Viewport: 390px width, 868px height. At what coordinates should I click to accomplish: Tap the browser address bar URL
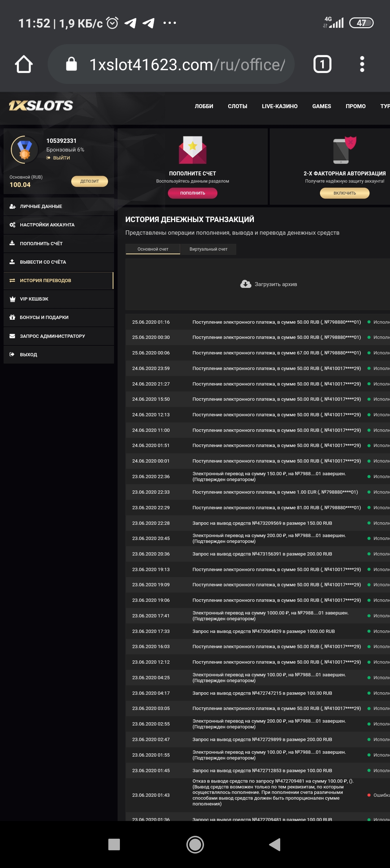pyautogui.click(x=187, y=65)
